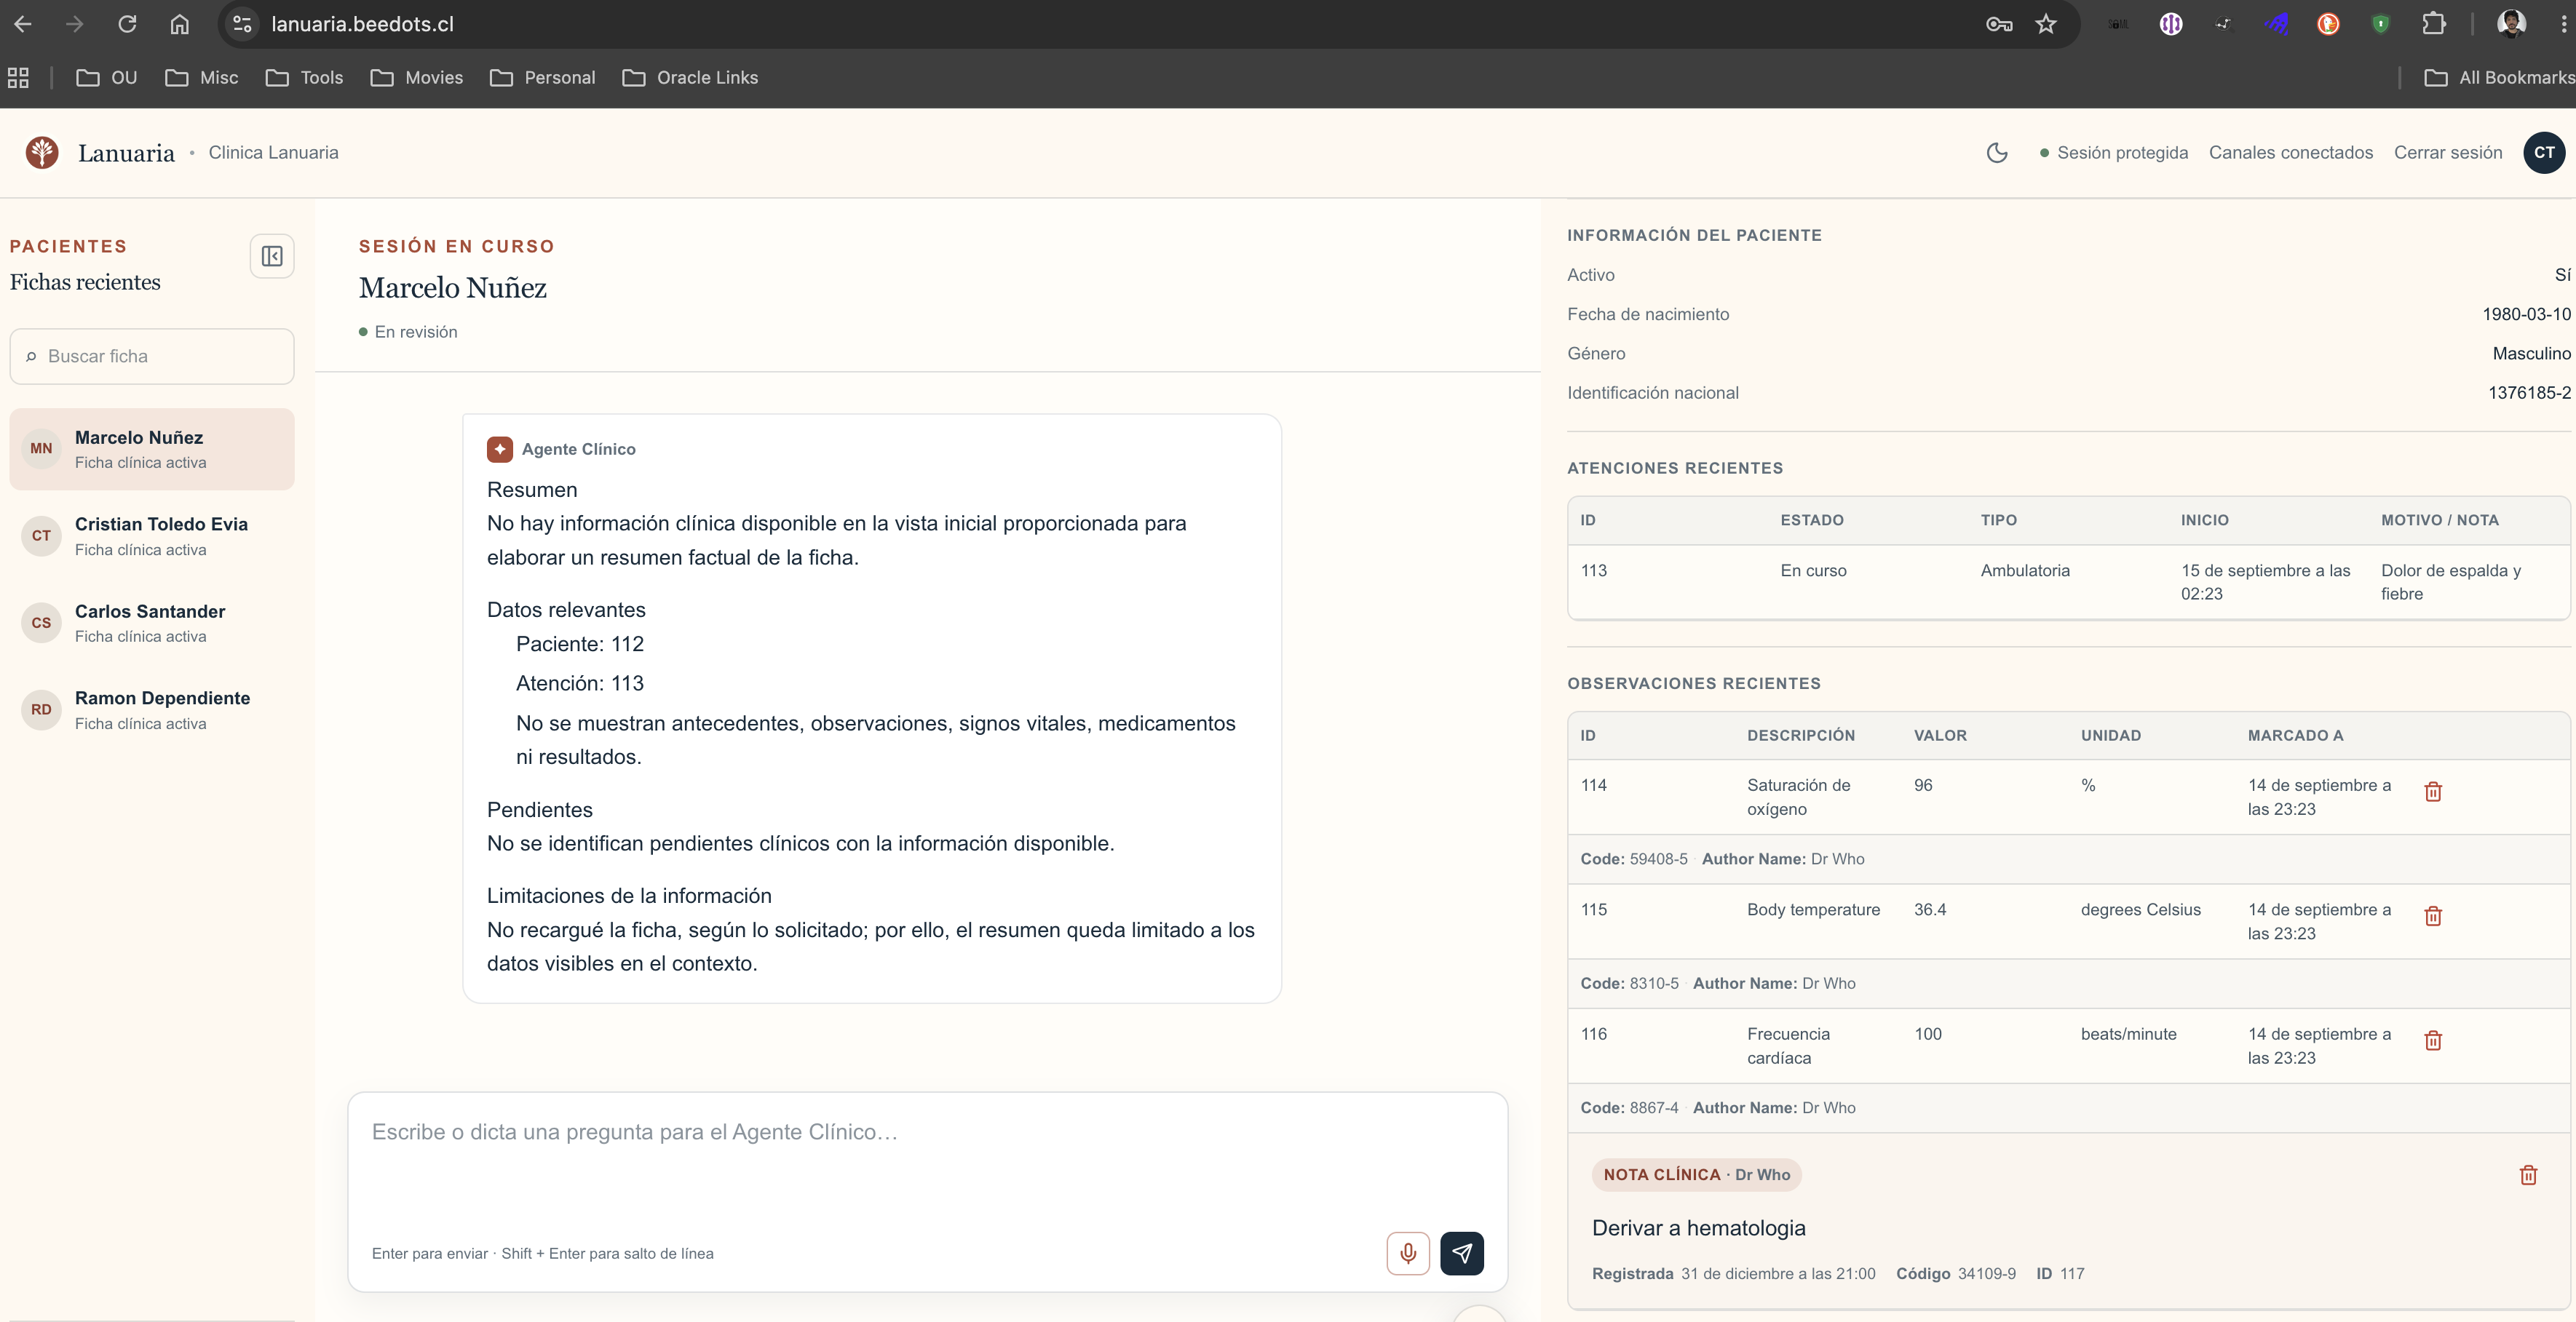Image resolution: width=2576 pixels, height=1322 pixels.
Task: Open the password key icon in address bar
Action: (1998, 24)
